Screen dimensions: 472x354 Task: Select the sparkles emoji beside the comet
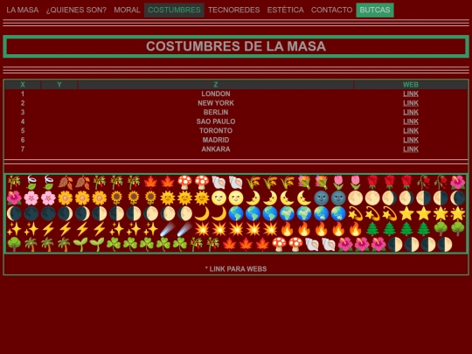click(x=150, y=229)
